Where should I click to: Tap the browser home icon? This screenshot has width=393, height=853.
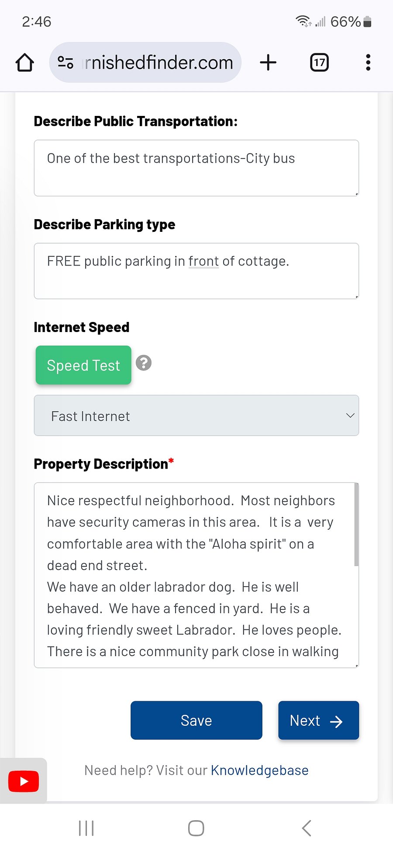pos(25,63)
